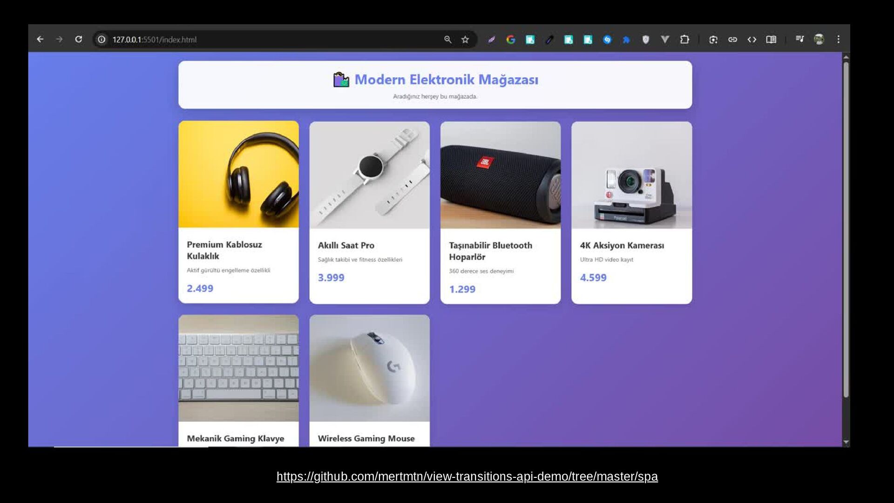This screenshot has height=503, width=894.
Task: Bookmark this page with star icon
Action: pos(465,40)
